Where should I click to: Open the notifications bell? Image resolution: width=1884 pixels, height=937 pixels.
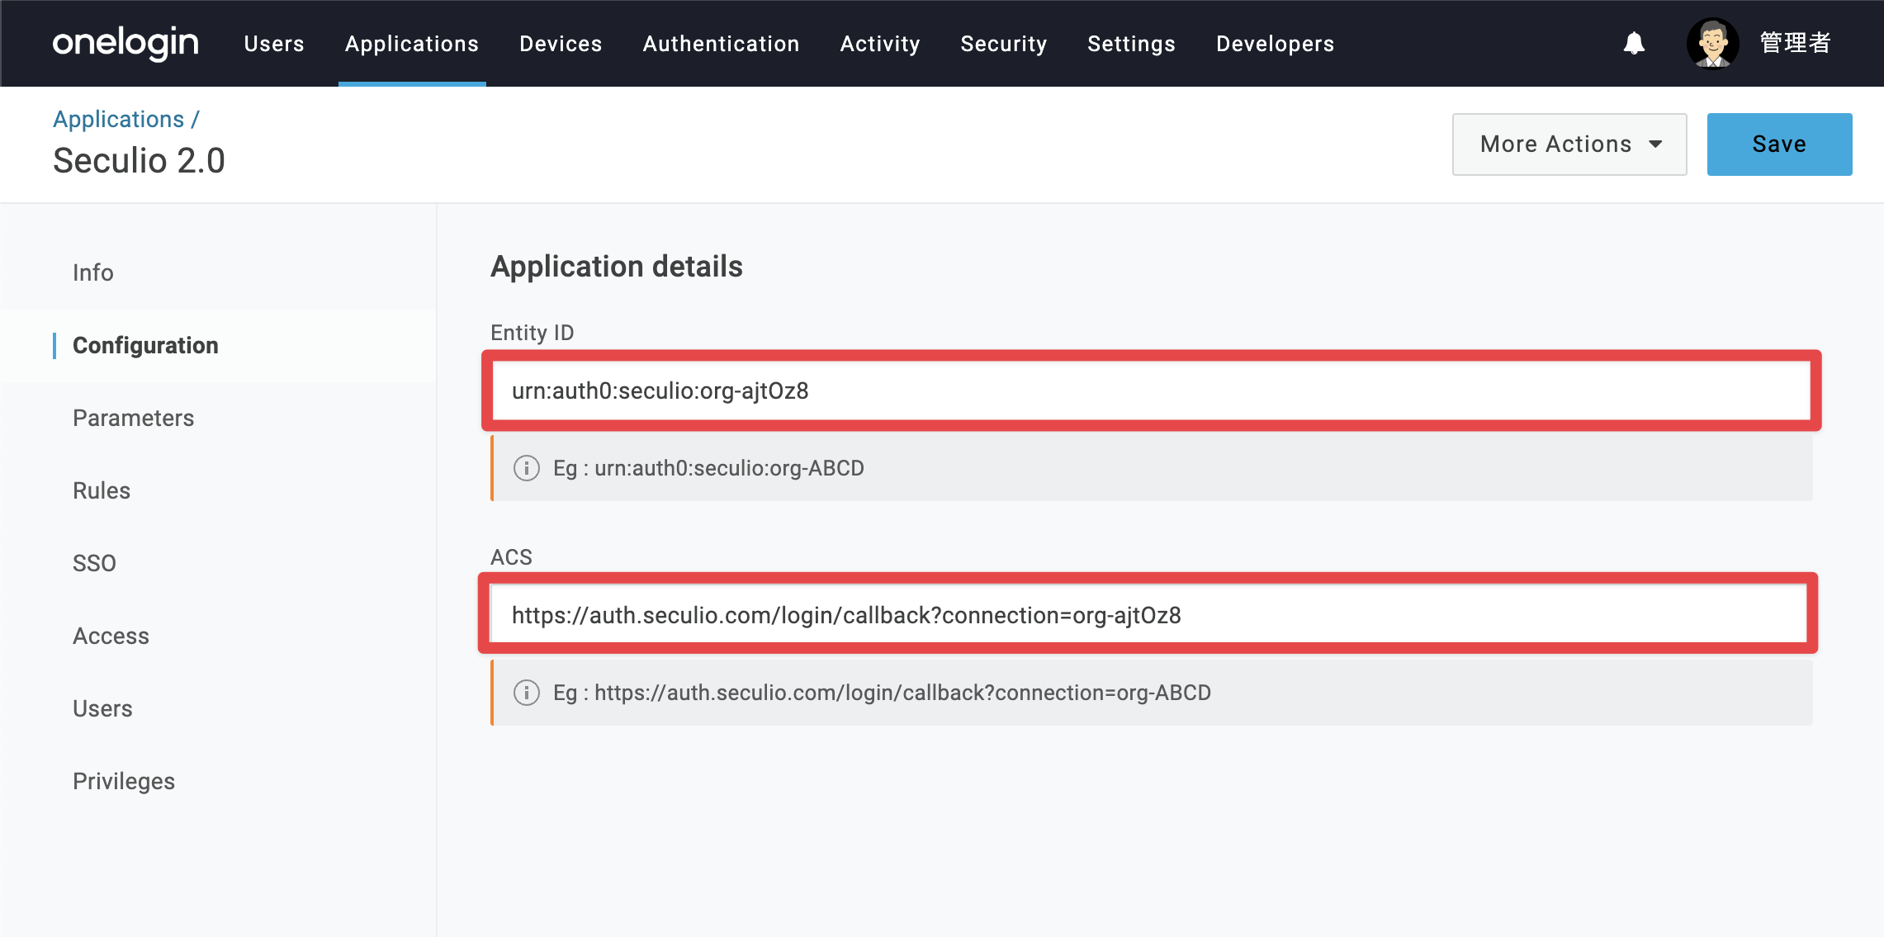1634,43
